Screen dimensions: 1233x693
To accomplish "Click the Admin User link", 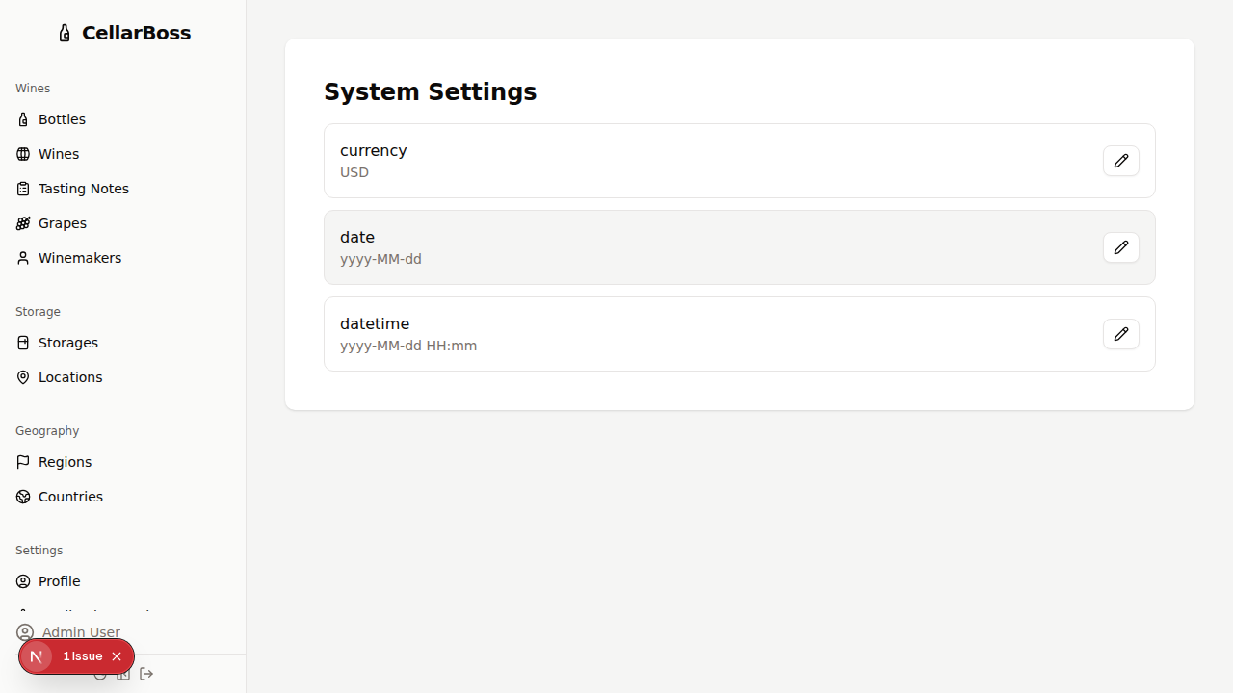I will coord(81,632).
